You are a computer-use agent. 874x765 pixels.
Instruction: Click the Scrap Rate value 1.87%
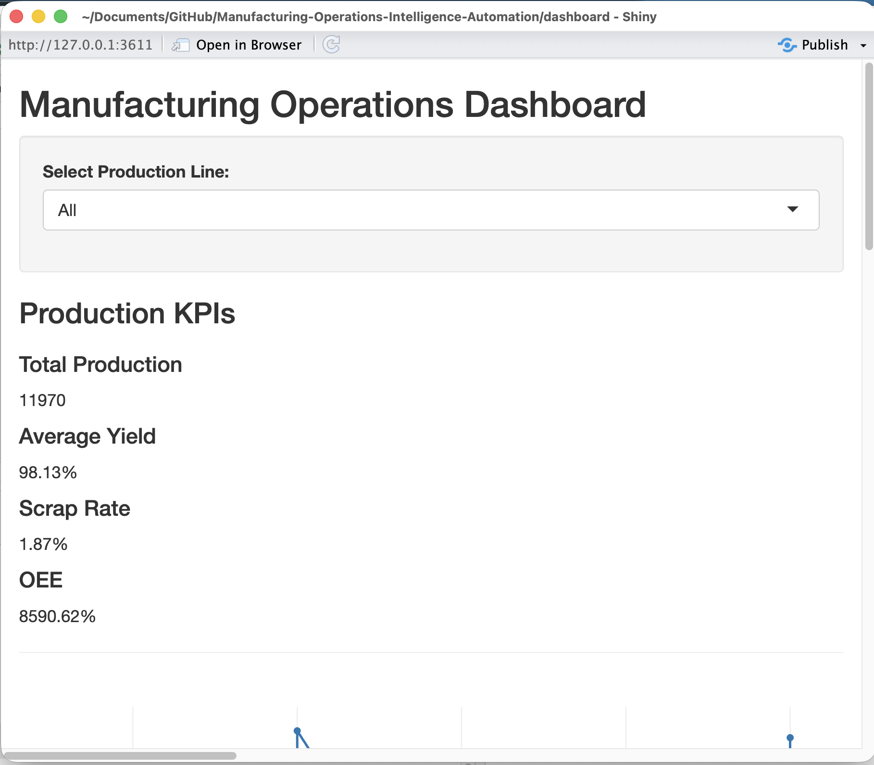43,544
